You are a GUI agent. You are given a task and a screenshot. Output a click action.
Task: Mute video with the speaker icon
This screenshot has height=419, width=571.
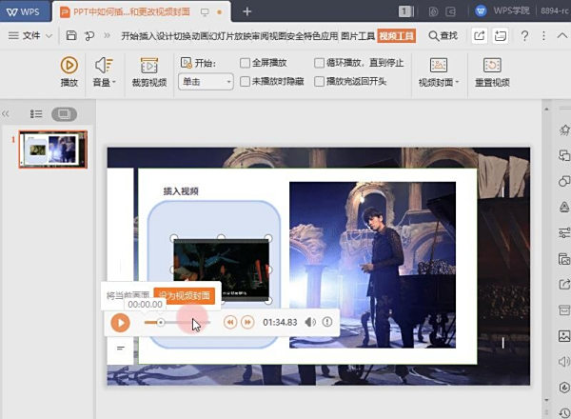point(310,322)
